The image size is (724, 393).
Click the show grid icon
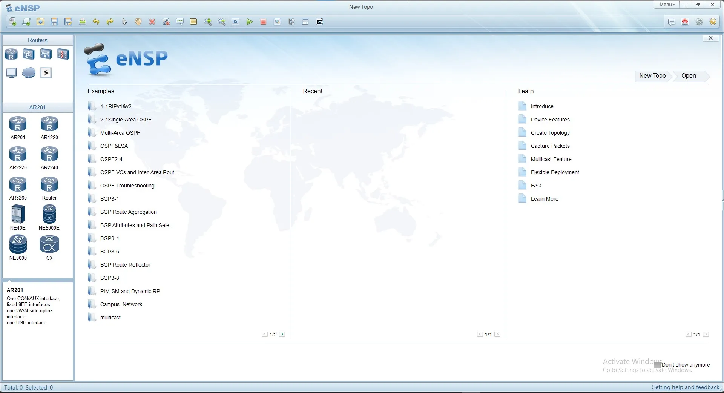tap(305, 21)
